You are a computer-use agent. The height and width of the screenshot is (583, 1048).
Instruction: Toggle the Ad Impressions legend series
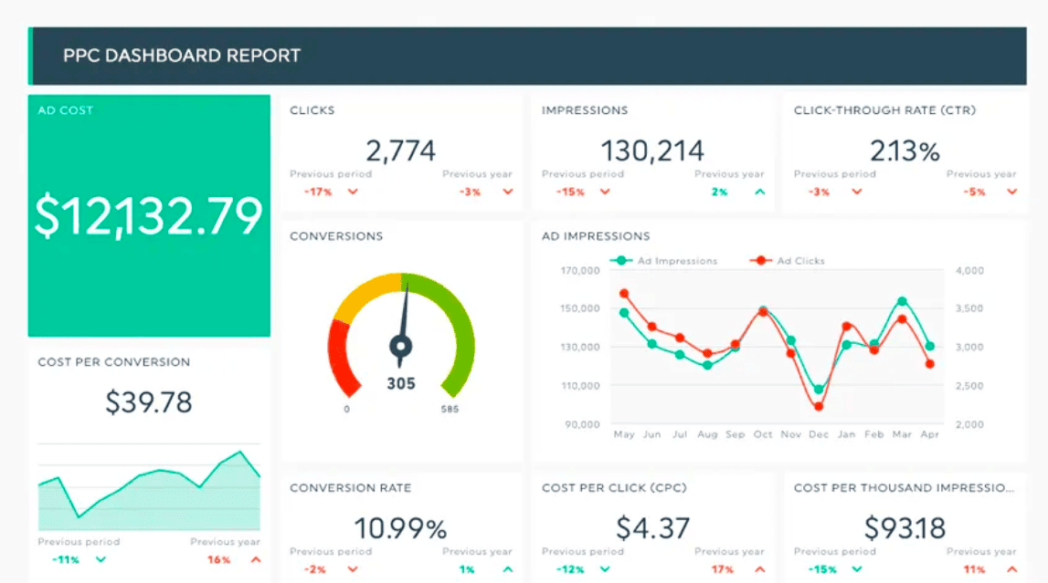667,261
